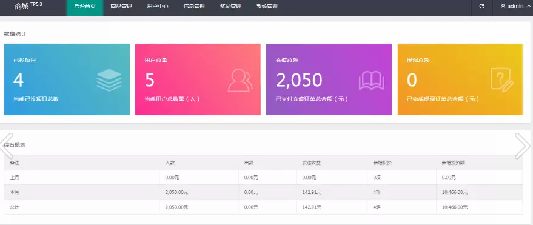Click the 0项 cell in 上月 row
Image resolution: width=533 pixels, height=225 pixels.
tap(377, 178)
